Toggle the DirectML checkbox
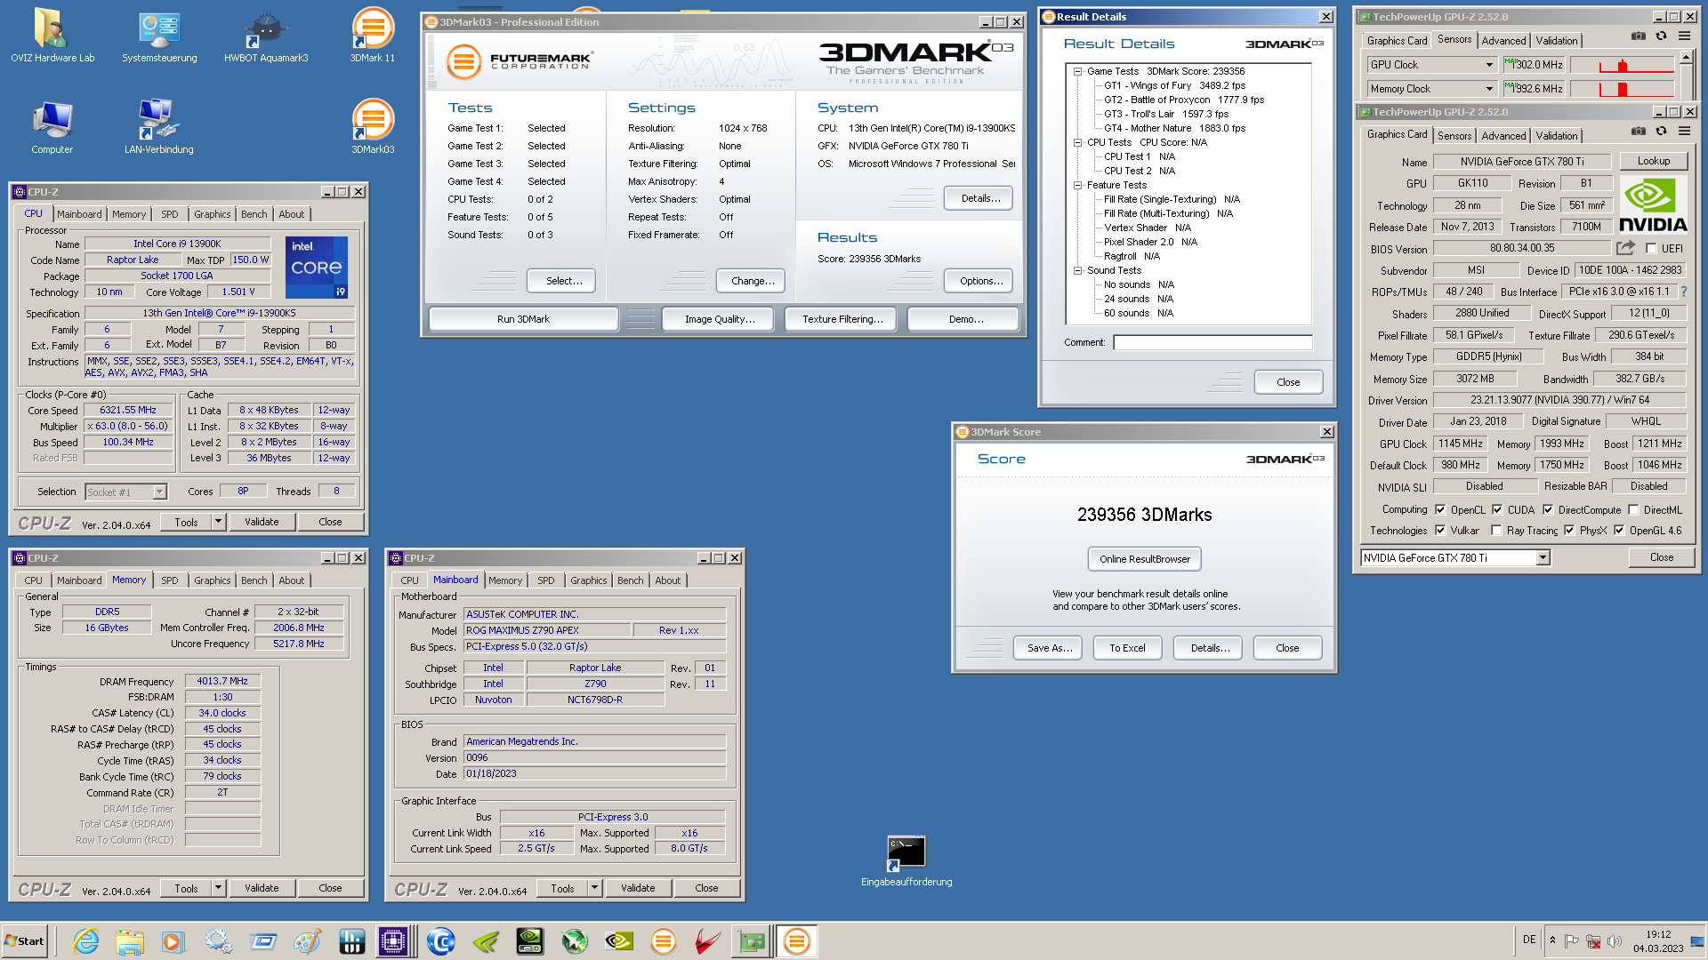1708x960 pixels. [1633, 509]
